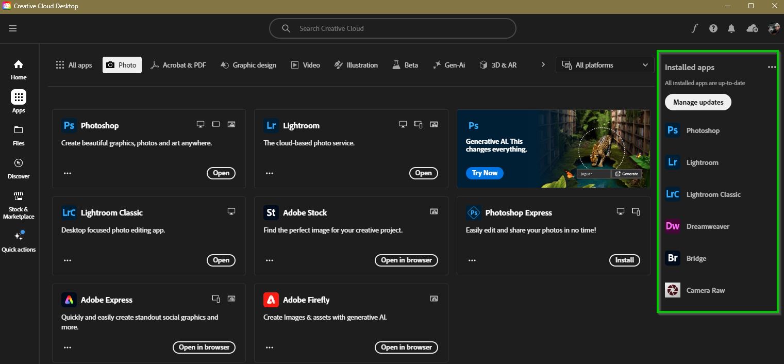Image resolution: width=784 pixels, height=364 pixels.
Task: Switch to the Graphic design category tab
Action: point(248,65)
